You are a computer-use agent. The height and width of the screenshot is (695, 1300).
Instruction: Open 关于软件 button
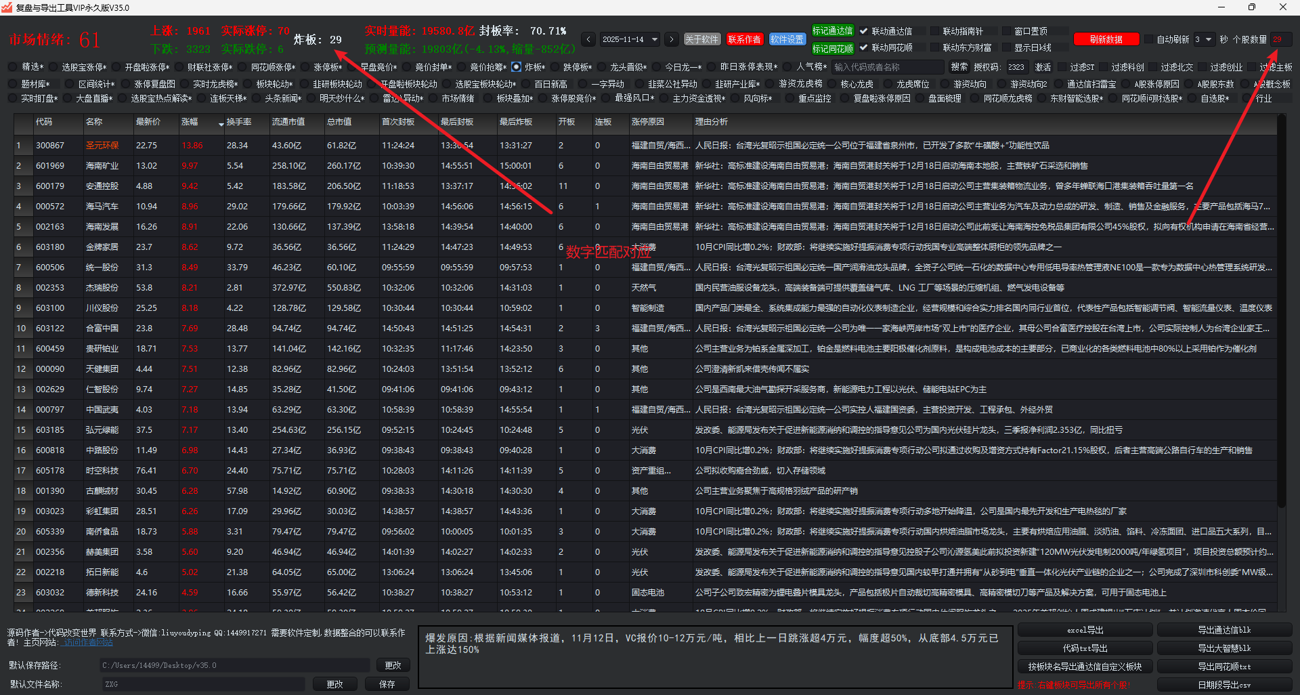point(701,39)
